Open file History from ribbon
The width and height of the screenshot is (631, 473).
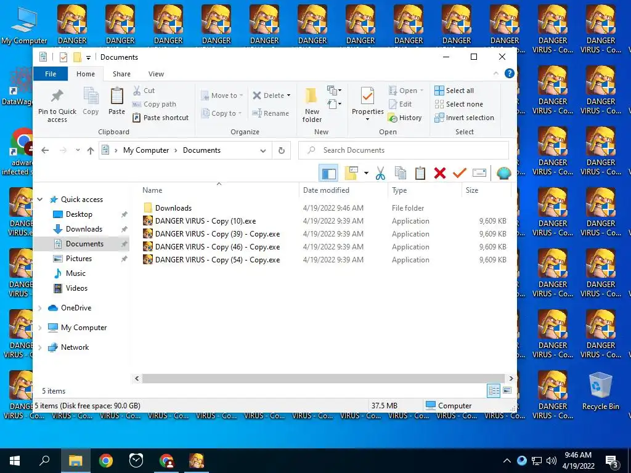(405, 118)
